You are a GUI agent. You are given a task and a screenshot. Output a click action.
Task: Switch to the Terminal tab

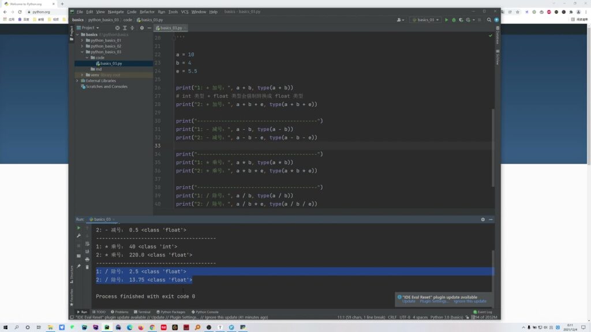tap(142, 312)
